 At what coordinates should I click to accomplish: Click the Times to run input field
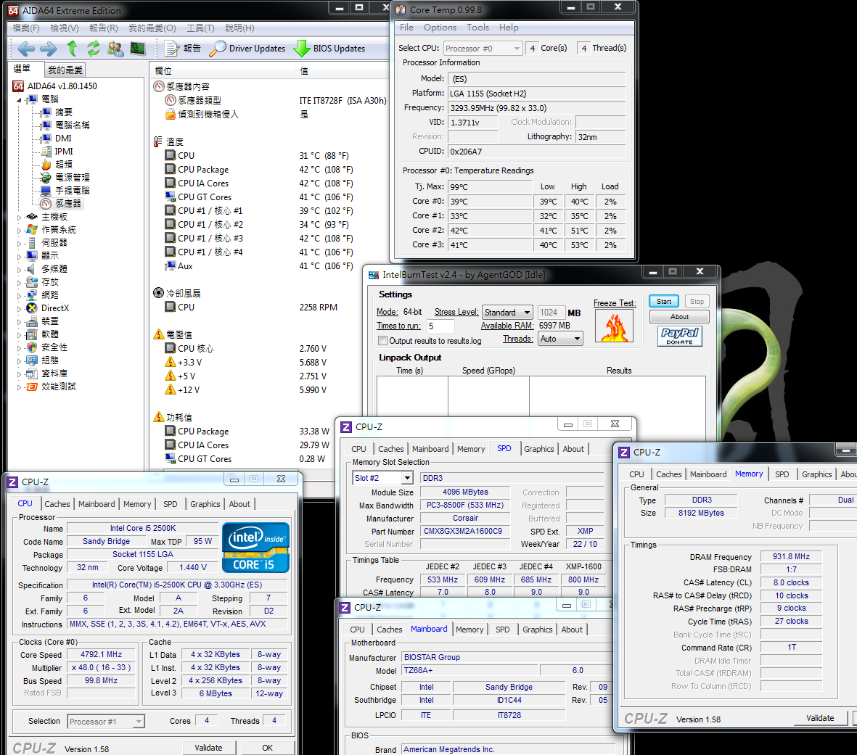point(440,326)
